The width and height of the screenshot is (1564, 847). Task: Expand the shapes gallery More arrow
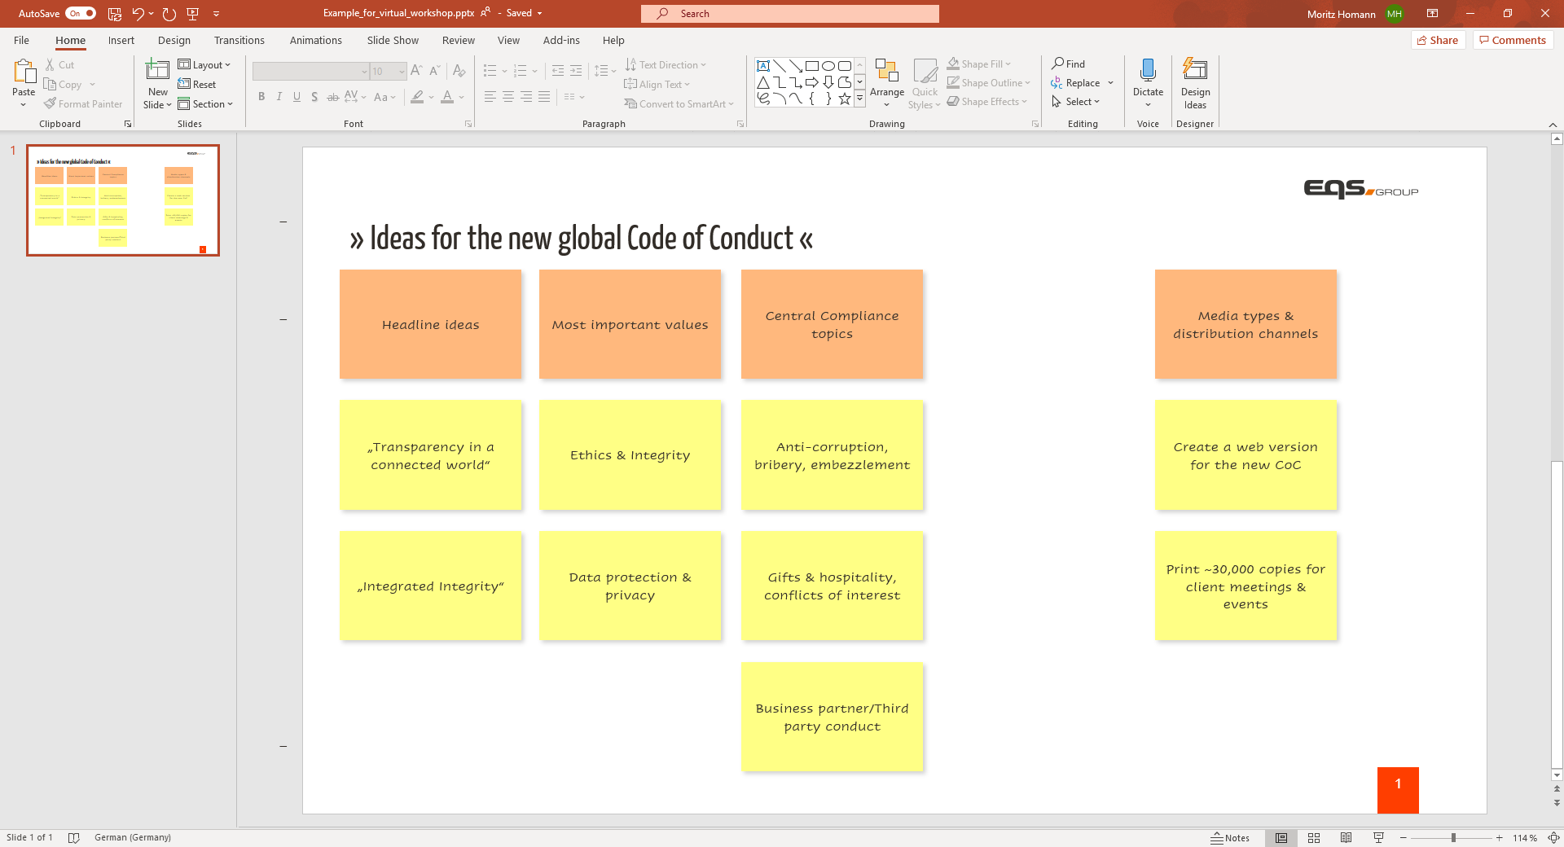pyautogui.click(x=859, y=99)
